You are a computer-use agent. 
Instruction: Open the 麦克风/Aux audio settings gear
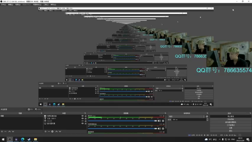[163, 121]
